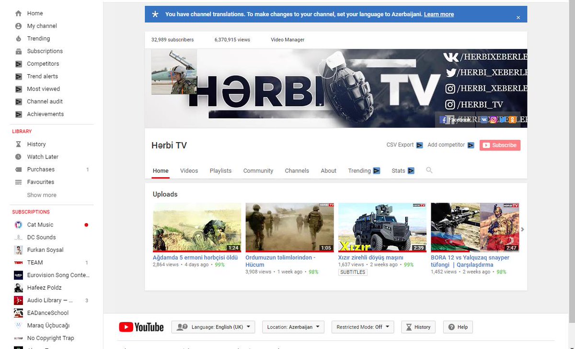Image resolution: width=575 pixels, height=349 pixels.
Task: Click the Most viewed icon
Action: coord(18,89)
